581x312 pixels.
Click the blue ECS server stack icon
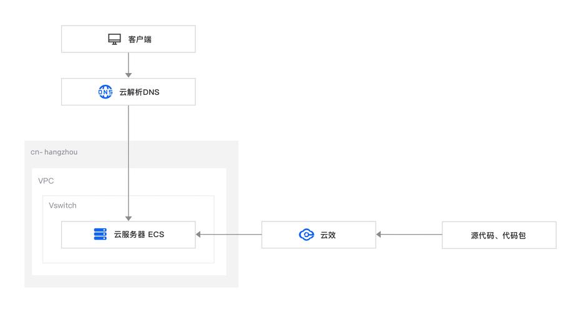(100, 234)
